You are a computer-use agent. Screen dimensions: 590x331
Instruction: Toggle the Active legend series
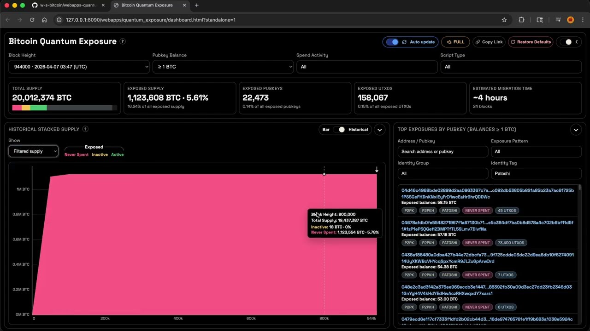pos(117,154)
